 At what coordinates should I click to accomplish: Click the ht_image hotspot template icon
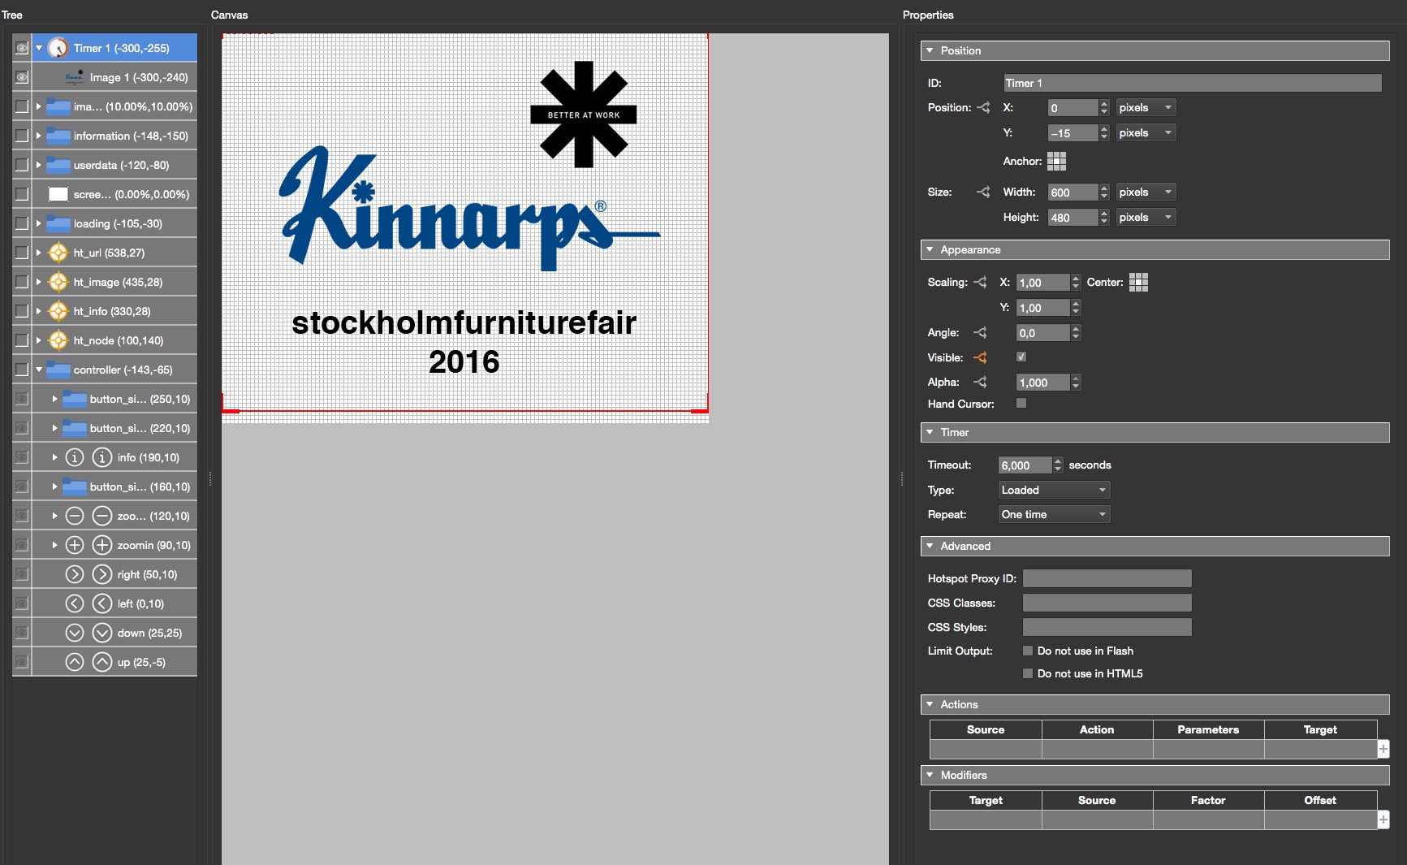point(58,282)
